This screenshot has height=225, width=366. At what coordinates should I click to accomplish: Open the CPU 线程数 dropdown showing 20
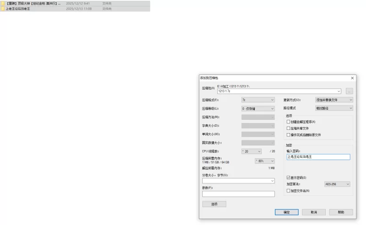click(251, 151)
